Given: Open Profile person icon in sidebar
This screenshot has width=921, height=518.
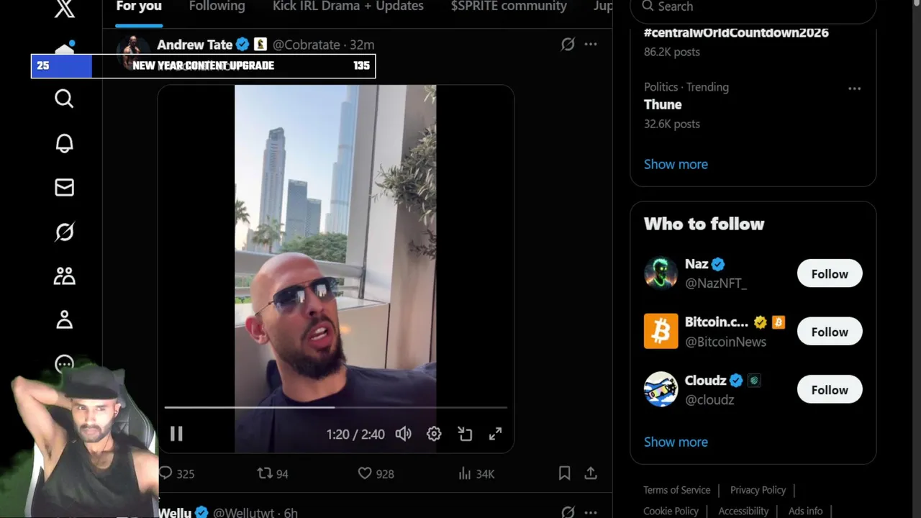Looking at the screenshot, I should (64, 320).
